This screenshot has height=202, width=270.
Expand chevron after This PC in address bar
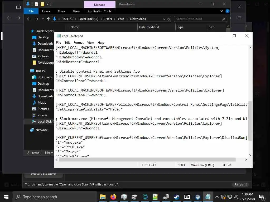[76, 19]
